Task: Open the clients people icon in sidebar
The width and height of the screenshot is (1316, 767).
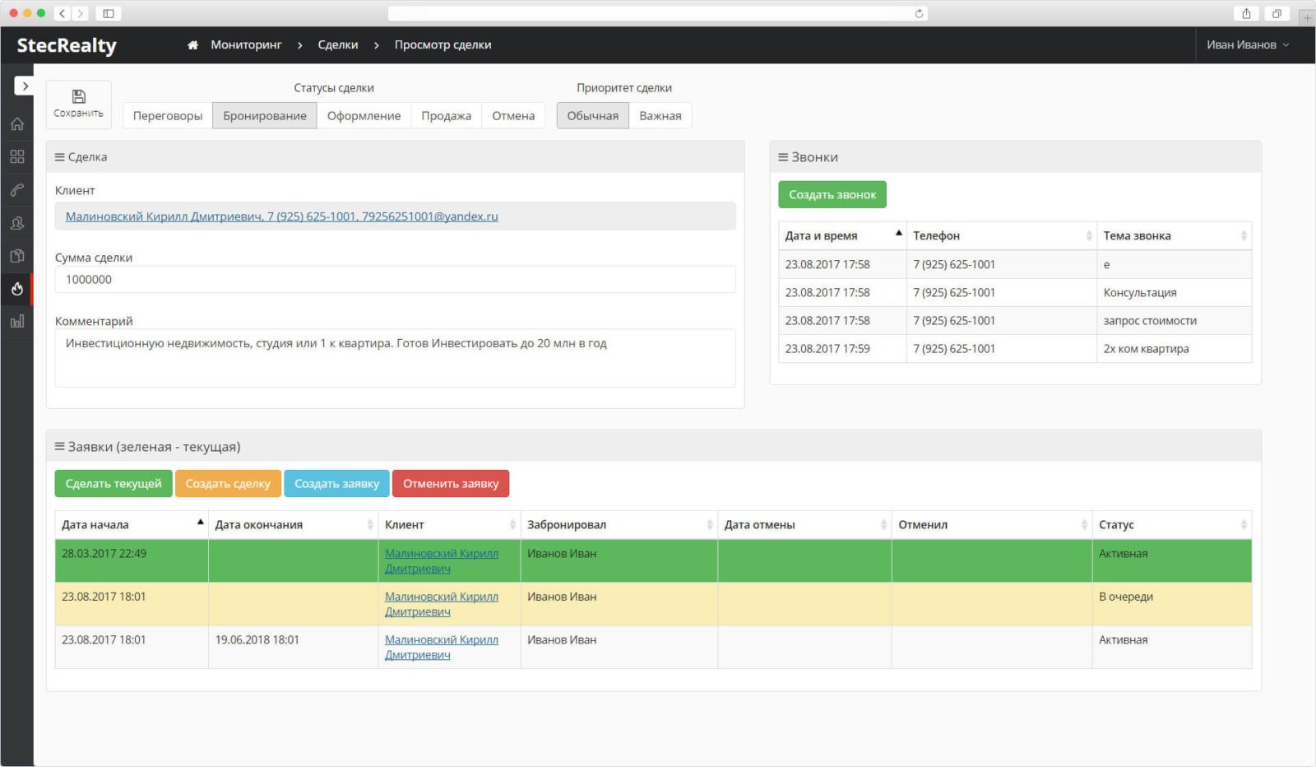Action: click(x=17, y=223)
